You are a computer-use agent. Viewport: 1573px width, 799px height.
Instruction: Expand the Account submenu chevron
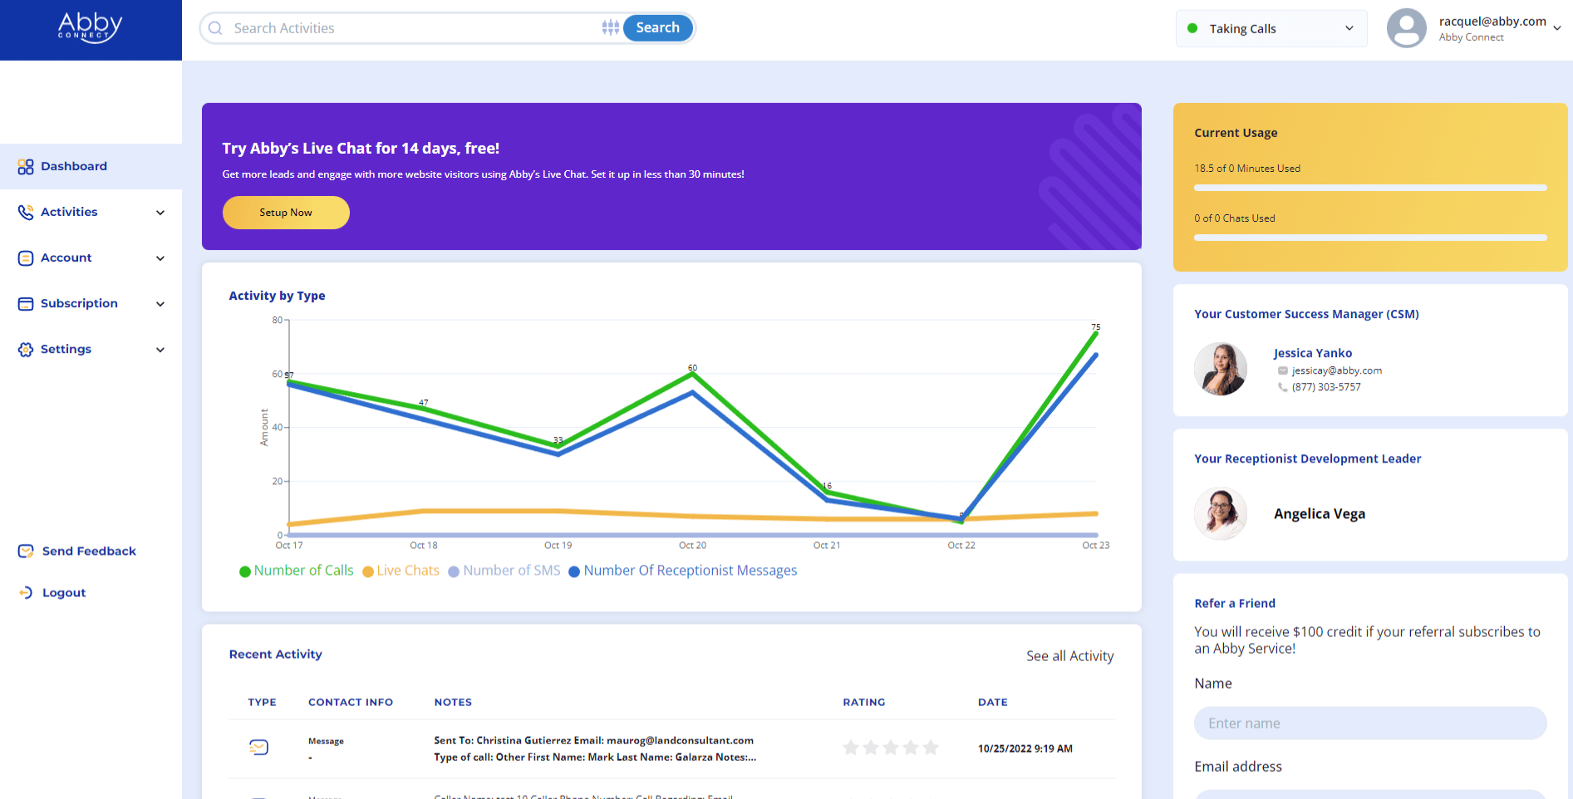pyautogui.click(x=160, y=258)
